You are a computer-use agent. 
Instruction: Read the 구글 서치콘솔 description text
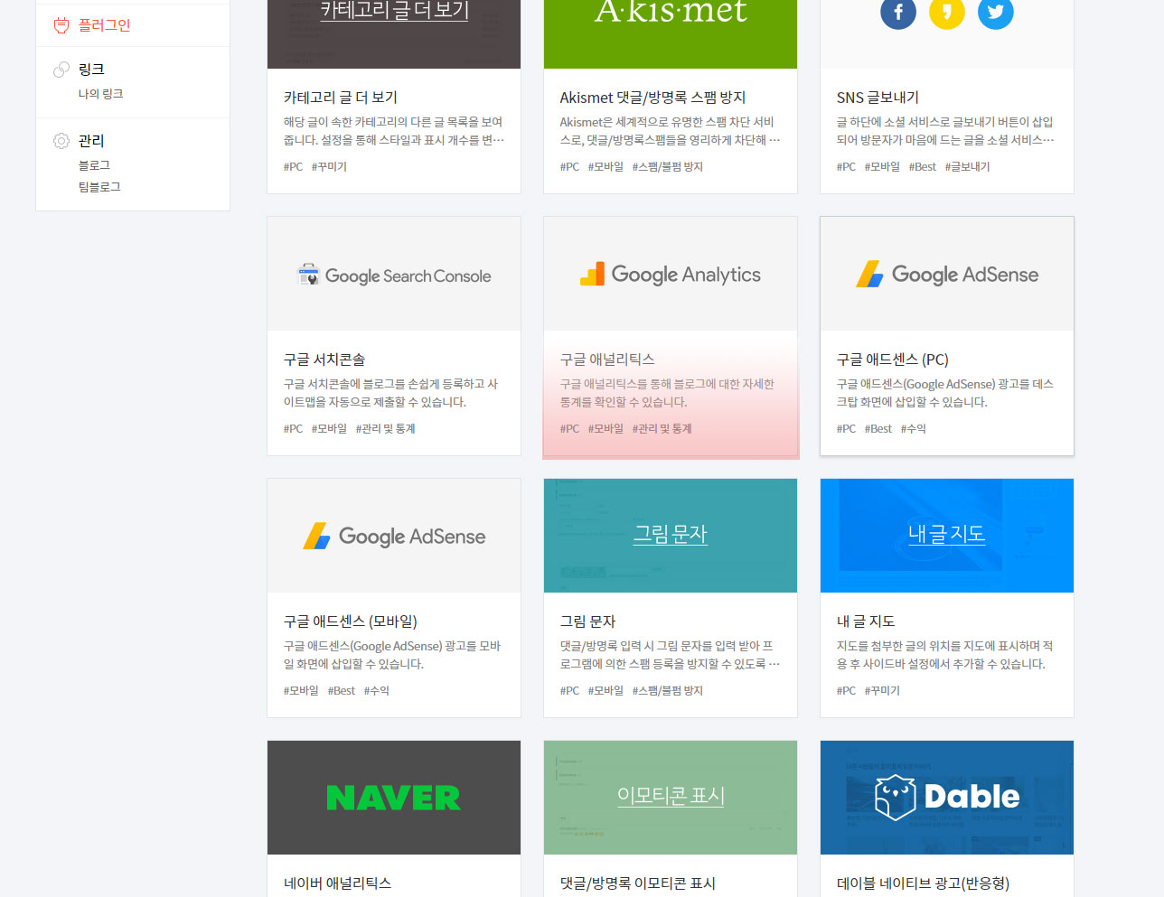(391, 393)
